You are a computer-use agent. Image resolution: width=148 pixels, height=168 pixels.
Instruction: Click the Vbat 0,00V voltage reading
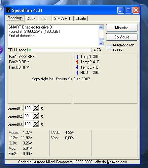point(63,138)
